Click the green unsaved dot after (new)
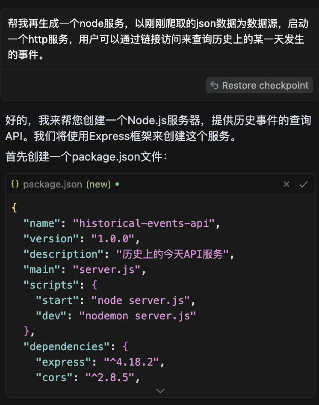 click(117, 184)
